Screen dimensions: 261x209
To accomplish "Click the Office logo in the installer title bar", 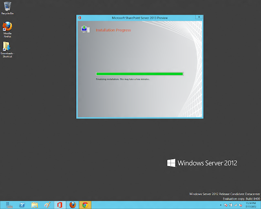I will coord(80,18).
